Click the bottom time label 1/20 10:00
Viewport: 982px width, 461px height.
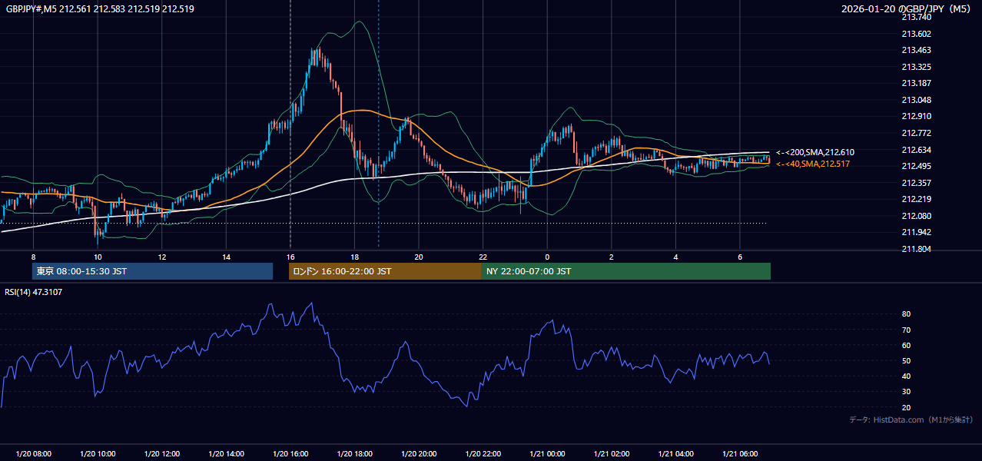98,454
